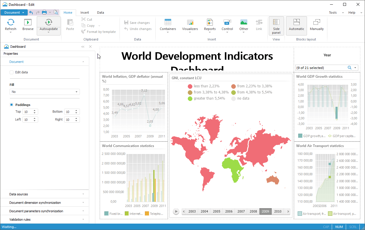Toggle Fixed broadband legend series checkbox
The height and width of the screenshot is (230, 365).
point(106,214)
